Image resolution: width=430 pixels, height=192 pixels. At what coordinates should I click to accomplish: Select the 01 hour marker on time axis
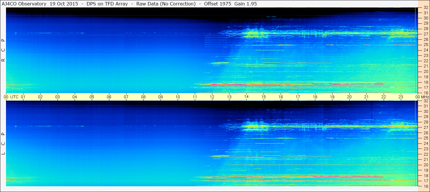(x=23, y=97)
